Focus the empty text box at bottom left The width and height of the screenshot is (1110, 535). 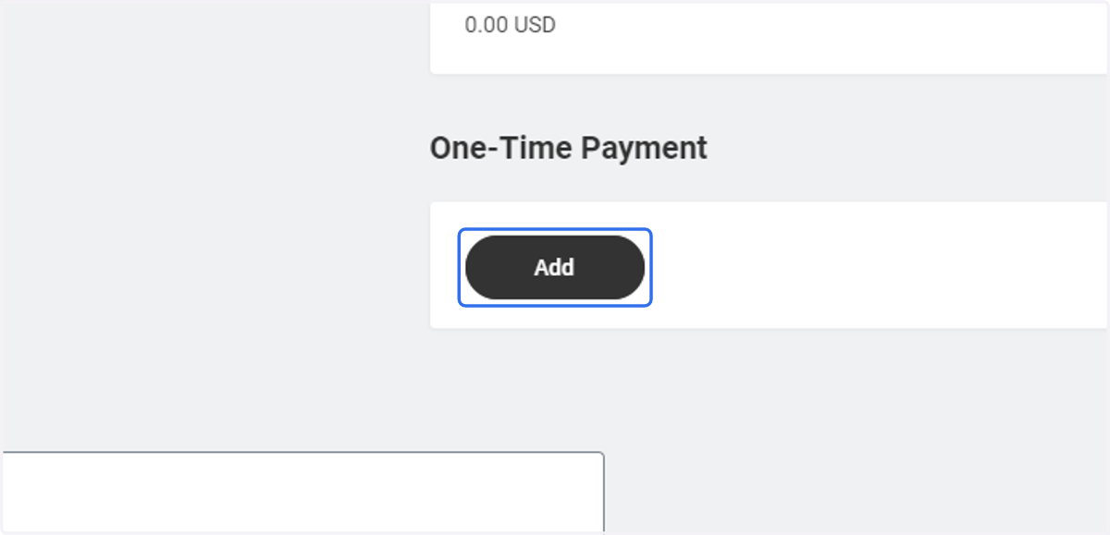coord(302,492)
